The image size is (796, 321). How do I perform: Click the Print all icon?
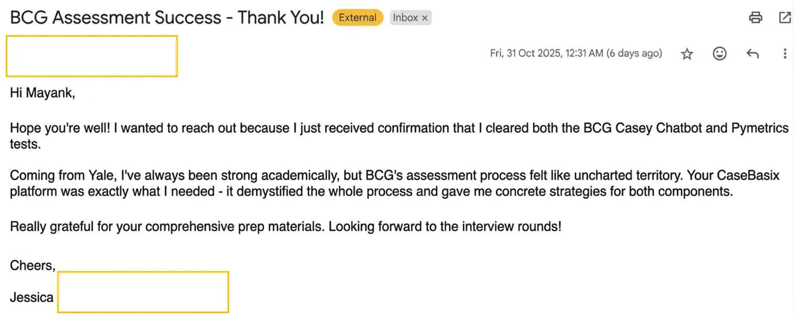[755, 18]
